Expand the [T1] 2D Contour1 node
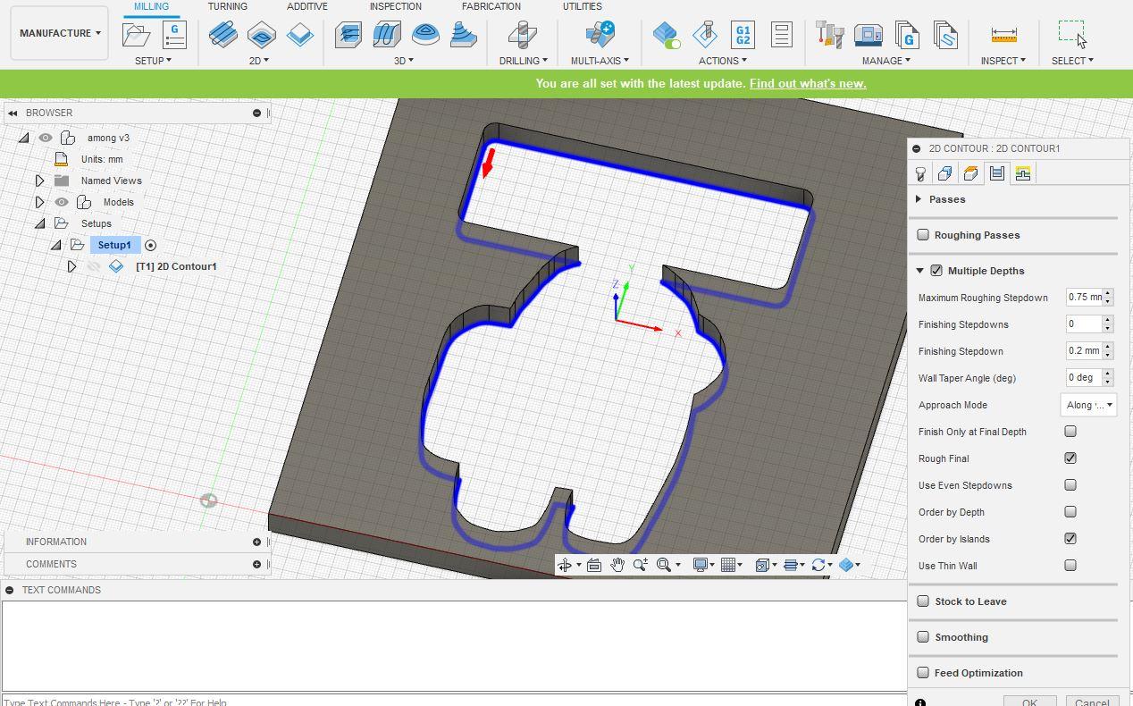The height and width of the screenshot is (706, 1133). pyautogui.click(x=71, y=266)
